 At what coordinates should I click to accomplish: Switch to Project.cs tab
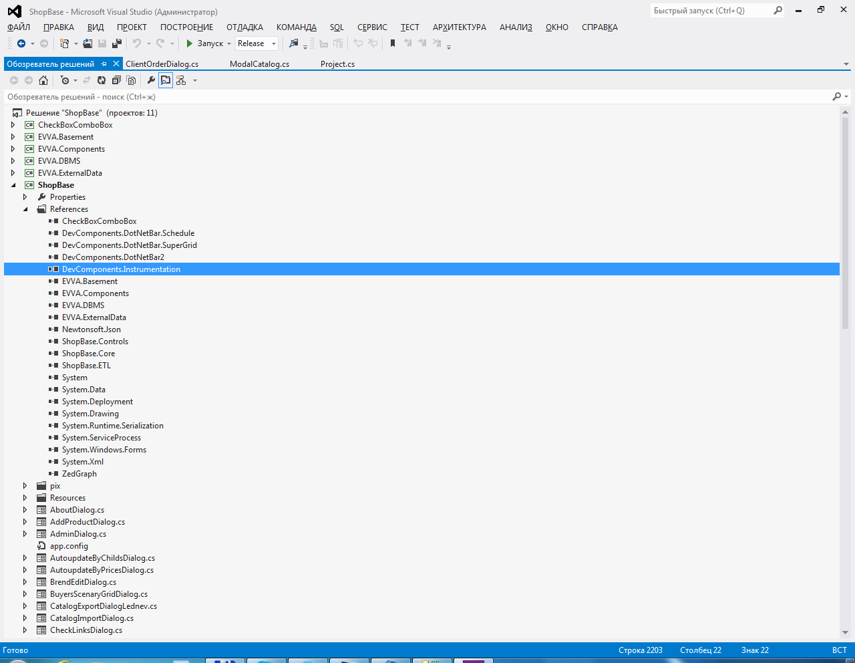click(x=337, y=64)
